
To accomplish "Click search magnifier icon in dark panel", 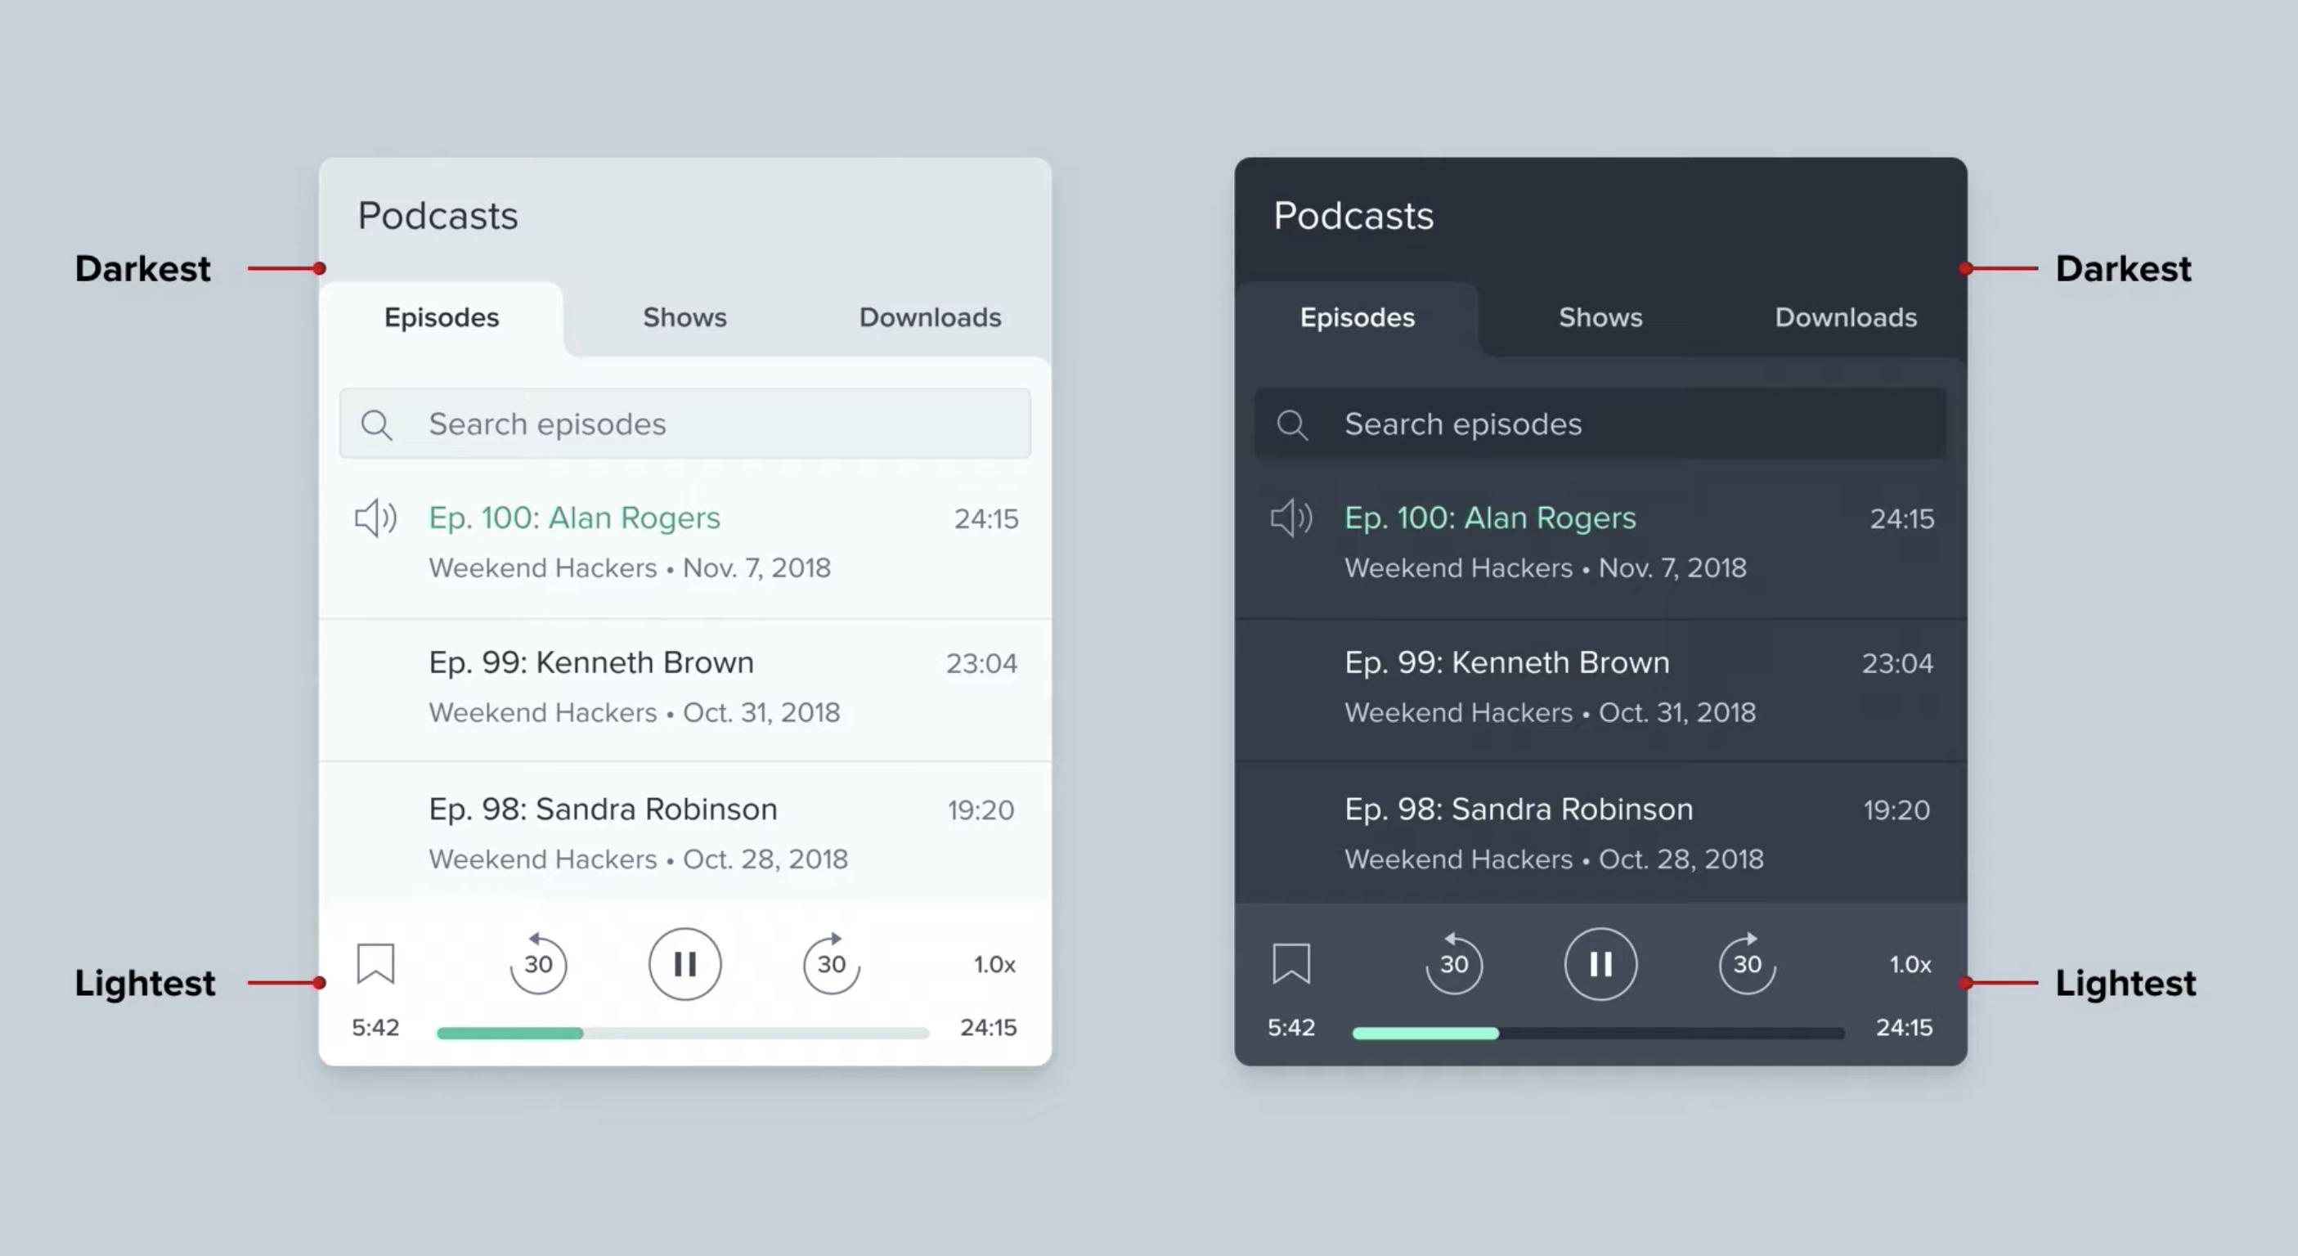I will click(1292, 424).
